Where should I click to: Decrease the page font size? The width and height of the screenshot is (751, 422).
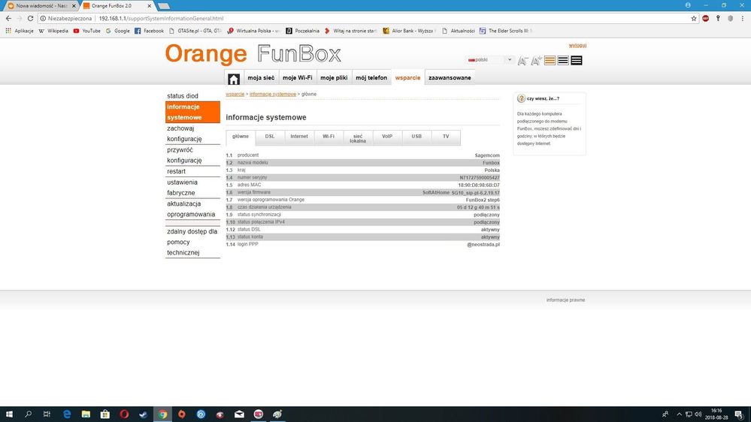click(522, 60)
